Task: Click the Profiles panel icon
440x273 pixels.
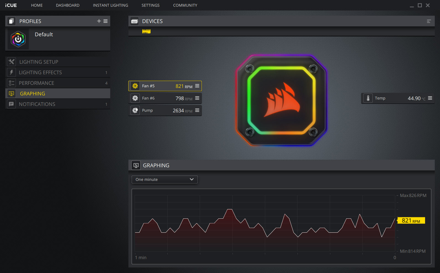Action: coord(11,21)
